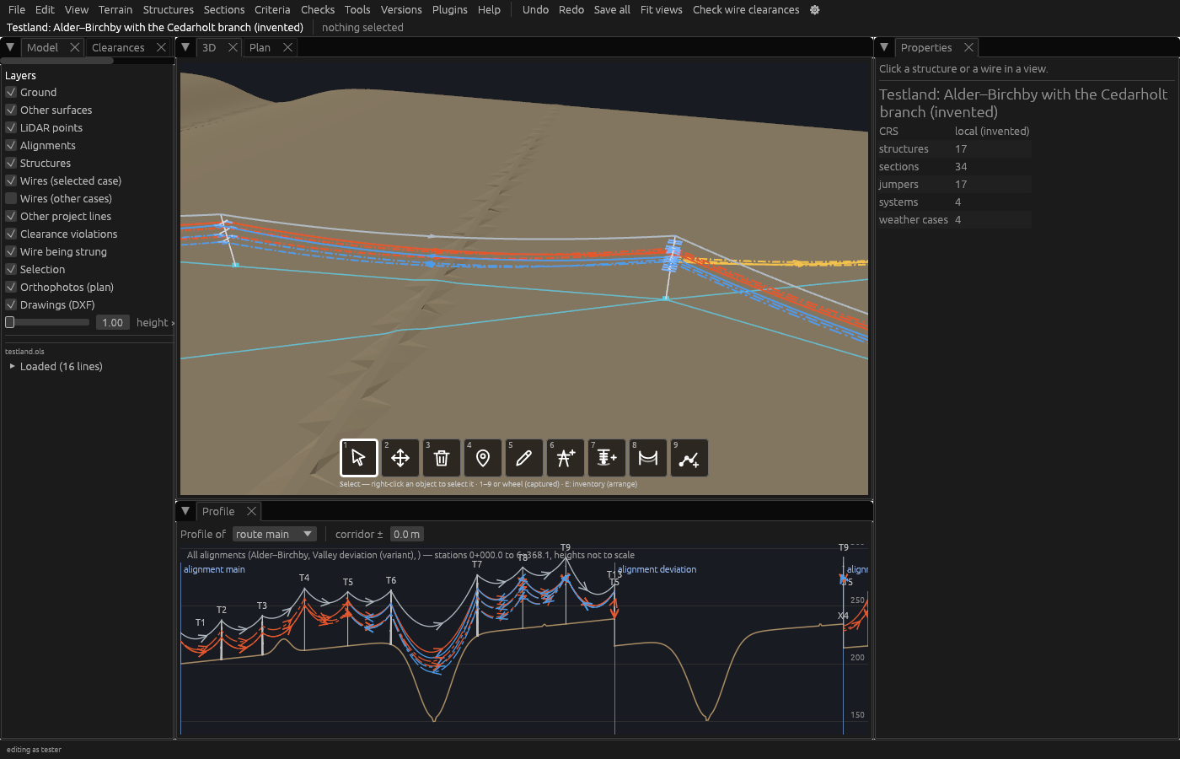Choose the Move tool with four arrows
This screenshot has width=1180, height=759.
[400, 458]
